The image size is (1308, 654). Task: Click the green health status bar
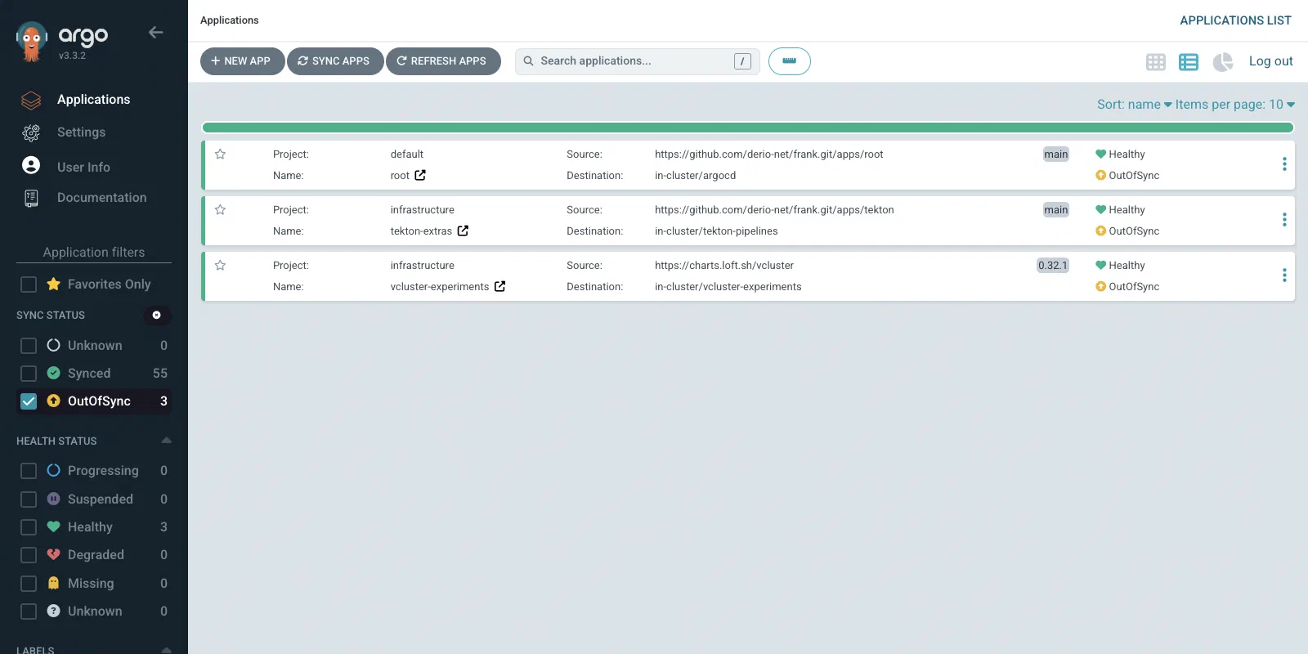pyautogui.click(x=747, y=128)
